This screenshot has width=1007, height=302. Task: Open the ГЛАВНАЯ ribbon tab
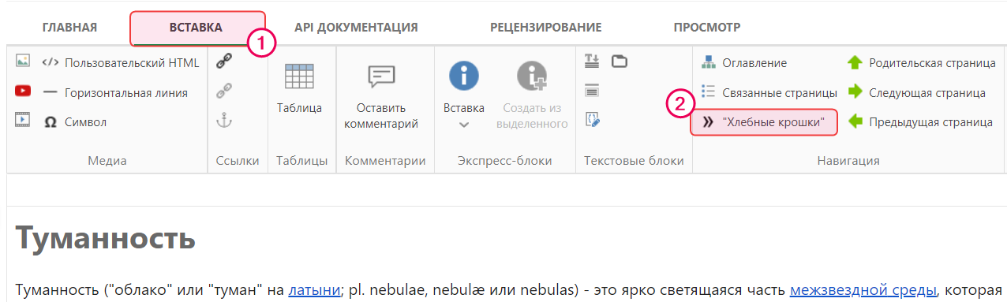click(69, 28)
